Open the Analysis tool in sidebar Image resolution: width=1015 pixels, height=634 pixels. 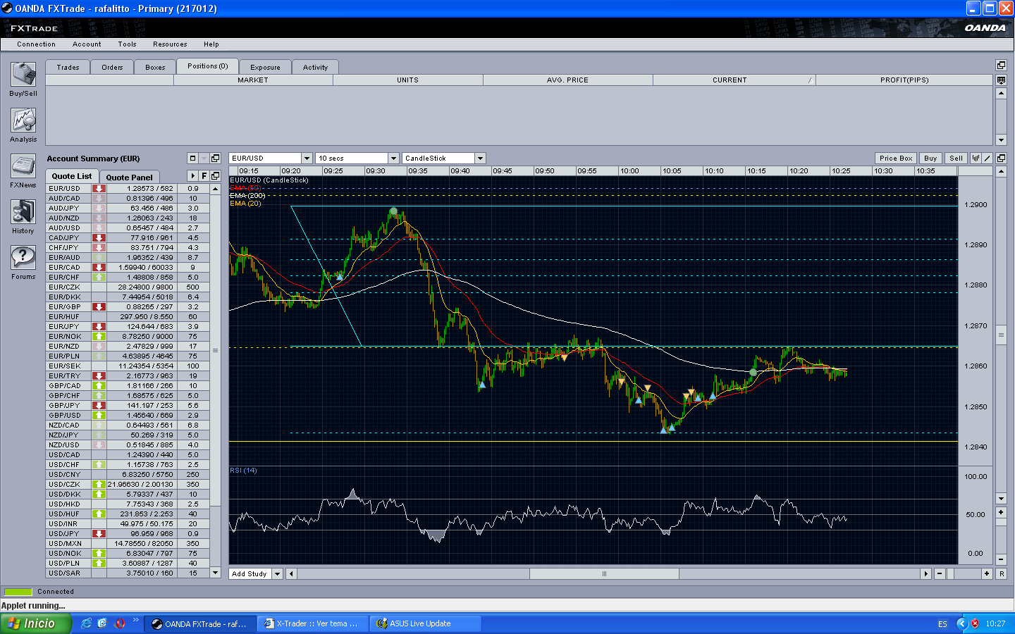click(23, 120)
